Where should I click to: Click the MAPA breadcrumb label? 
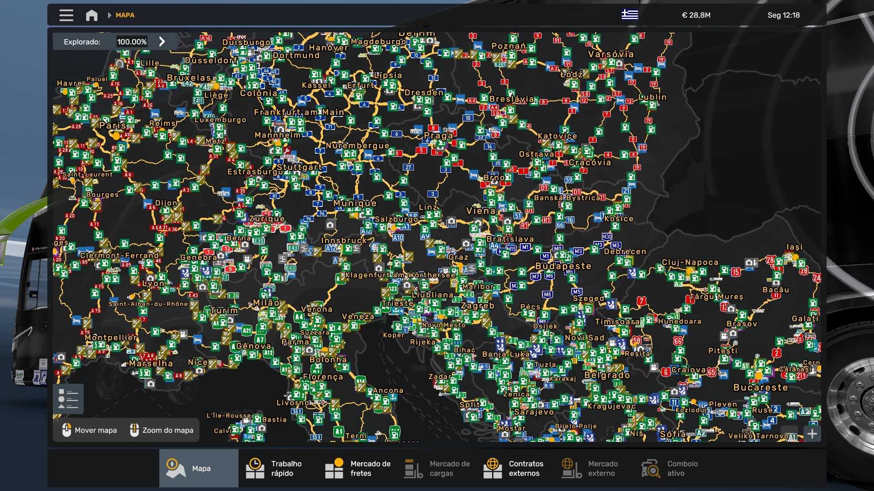click(125, 15)
